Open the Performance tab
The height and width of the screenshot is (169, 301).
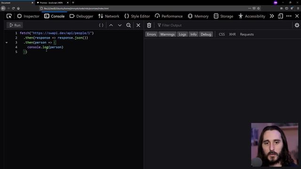[x=169, y=16]
